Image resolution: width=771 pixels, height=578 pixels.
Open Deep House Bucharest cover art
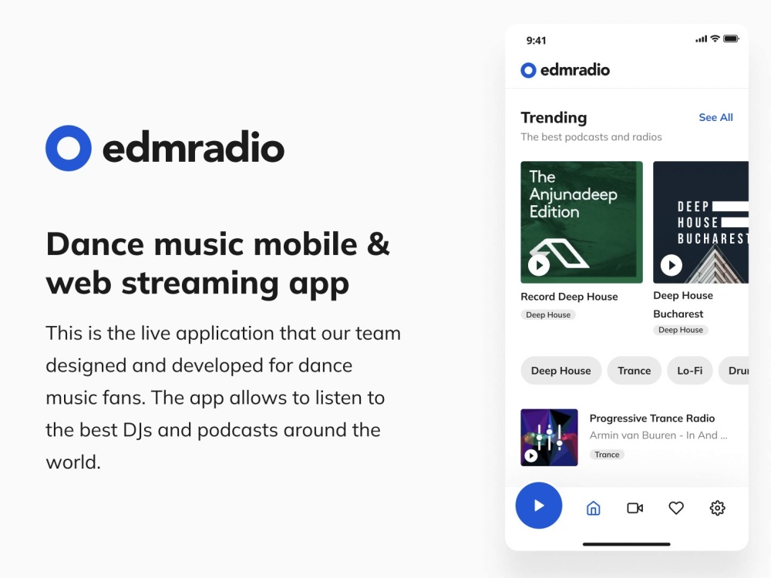(x=701, y=222)
